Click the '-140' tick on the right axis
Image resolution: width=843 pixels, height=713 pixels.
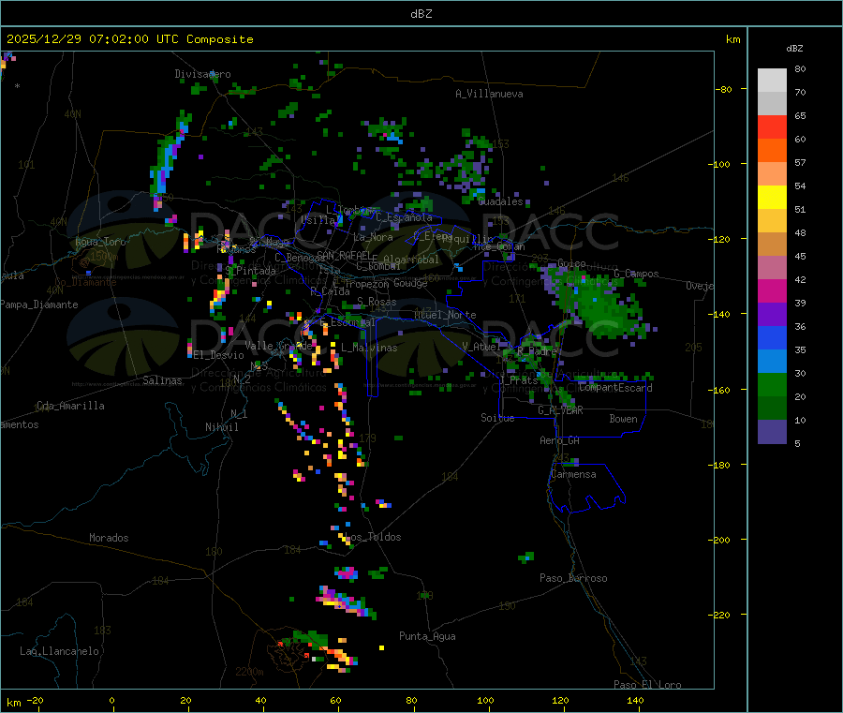(x=721, y=314)
